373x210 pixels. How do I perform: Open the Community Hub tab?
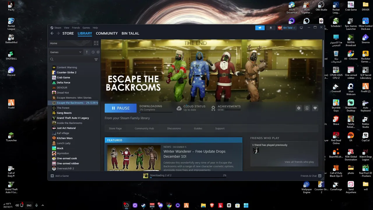tap(144, 128)
